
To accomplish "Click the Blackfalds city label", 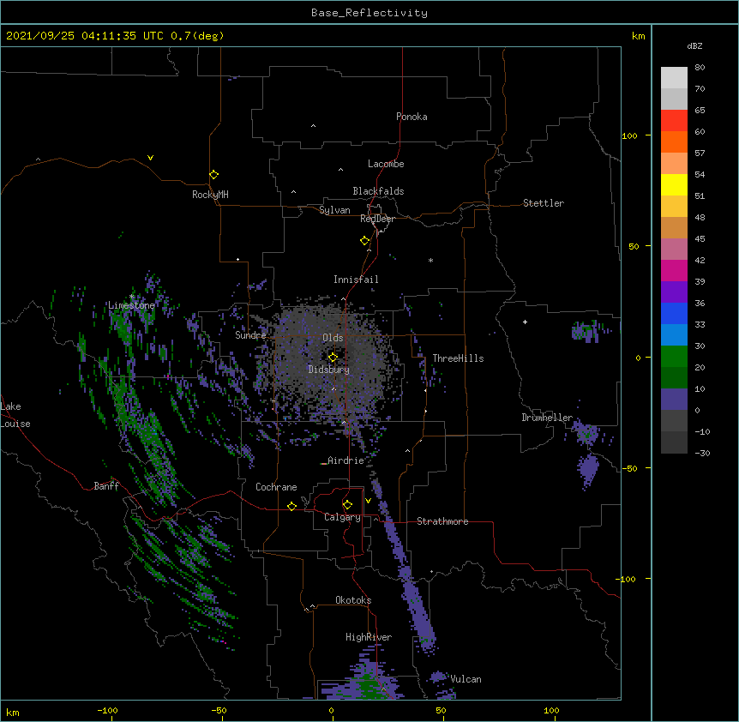I will [378, 191].
